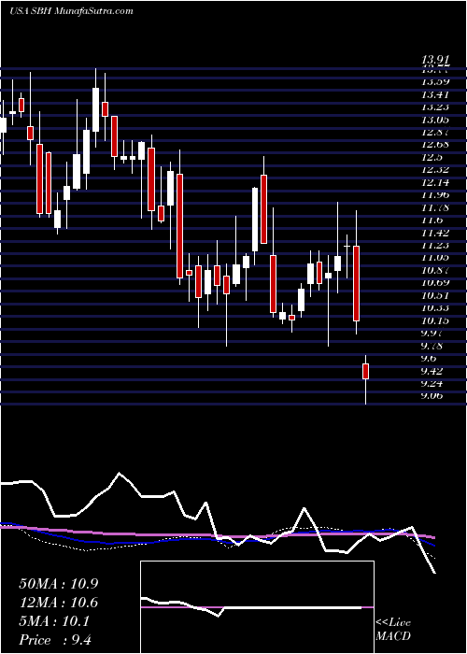Select the 10.33 price level label
Screen dimensions: 467x654
(x=436, y=308)
